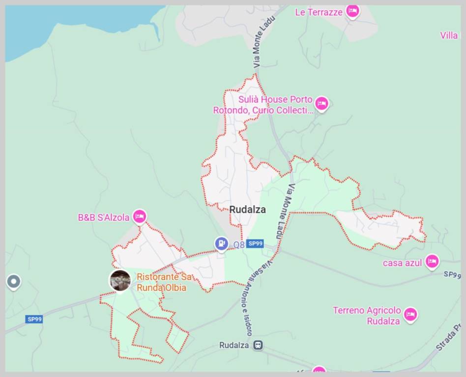466x377 pixels.
Task: Click the Ristorante Sa Runda Olbia label
Action: click(x=164, y=282)
